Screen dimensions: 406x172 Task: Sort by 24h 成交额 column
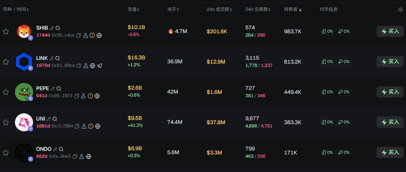tap(219, 9)
